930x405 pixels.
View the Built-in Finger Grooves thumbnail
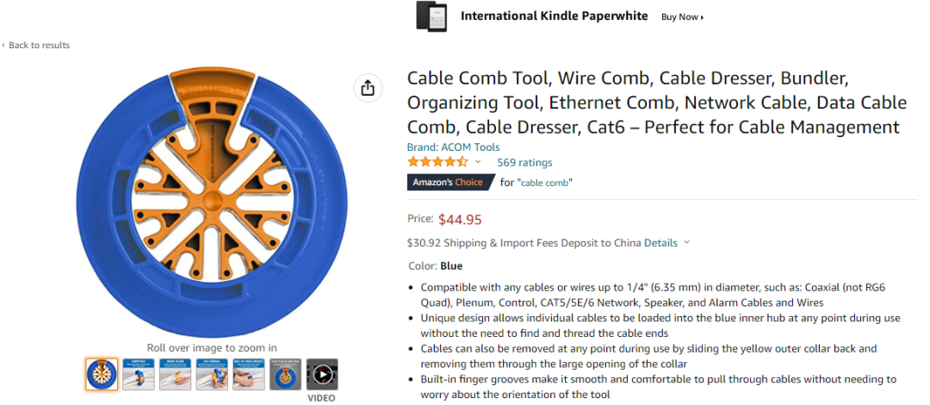249,375
